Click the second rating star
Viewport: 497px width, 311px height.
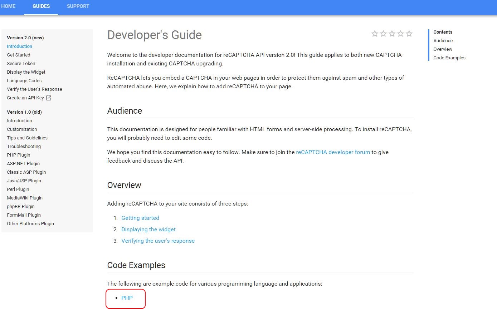pyautogui.click(x=383, y=34)
